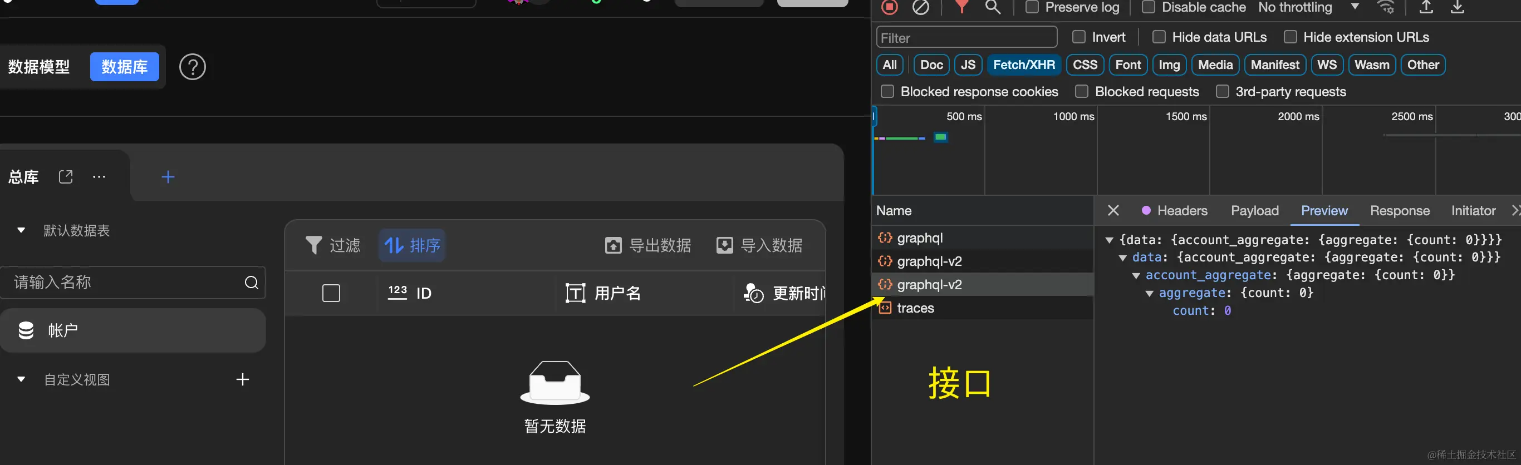The image size is (1521, 465).
Task: Open network conditions wifi icon
Action: 1386,7
